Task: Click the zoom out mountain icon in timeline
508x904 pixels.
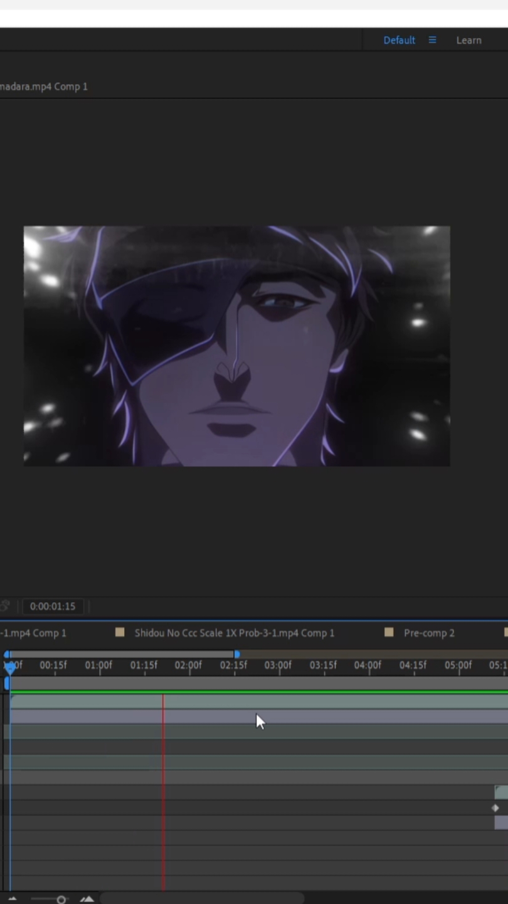Action: 12,899
